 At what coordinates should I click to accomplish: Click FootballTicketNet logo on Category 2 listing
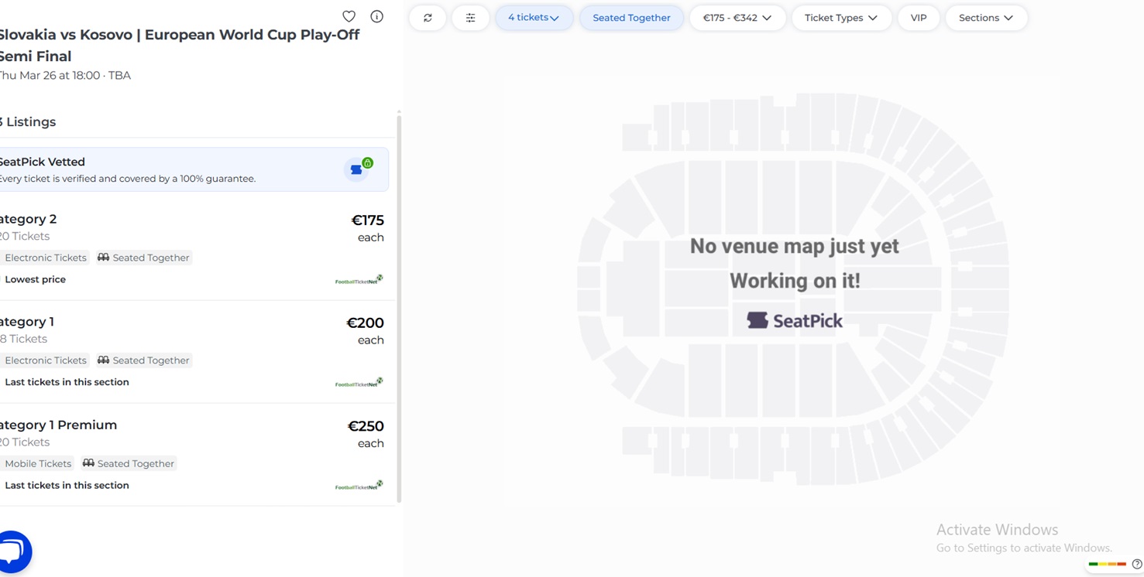tap(359, 280)
